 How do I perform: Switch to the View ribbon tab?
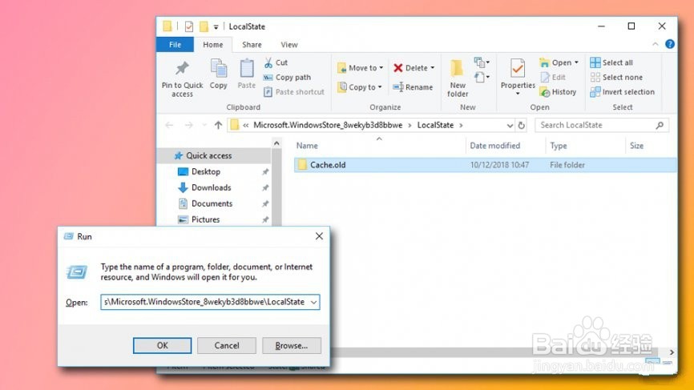click(289, 45)
